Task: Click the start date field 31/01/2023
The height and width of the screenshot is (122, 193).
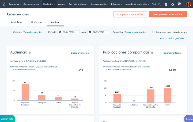Action: [x=69, y=32]
